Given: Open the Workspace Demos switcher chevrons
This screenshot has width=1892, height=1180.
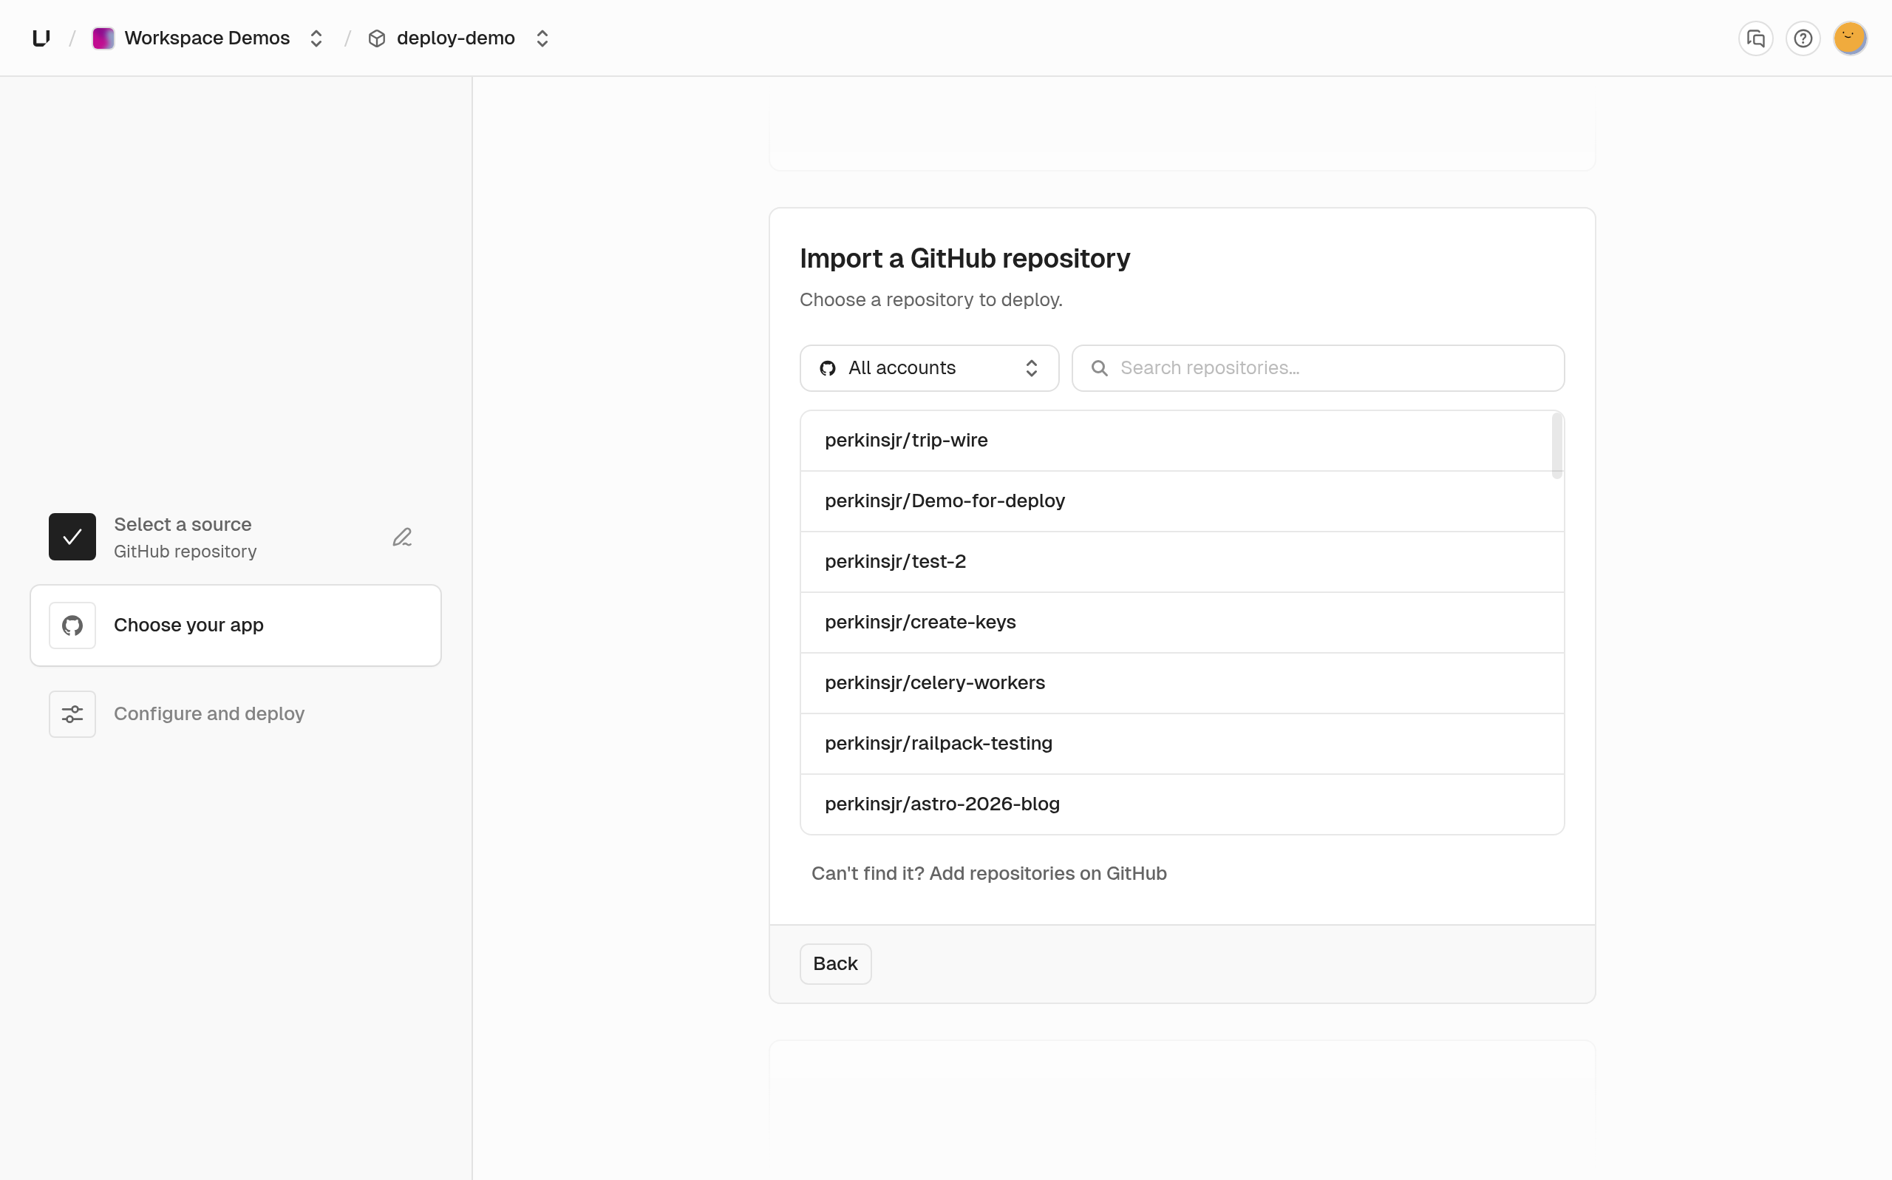Looking at the screenshot, I should coord(316,38).
